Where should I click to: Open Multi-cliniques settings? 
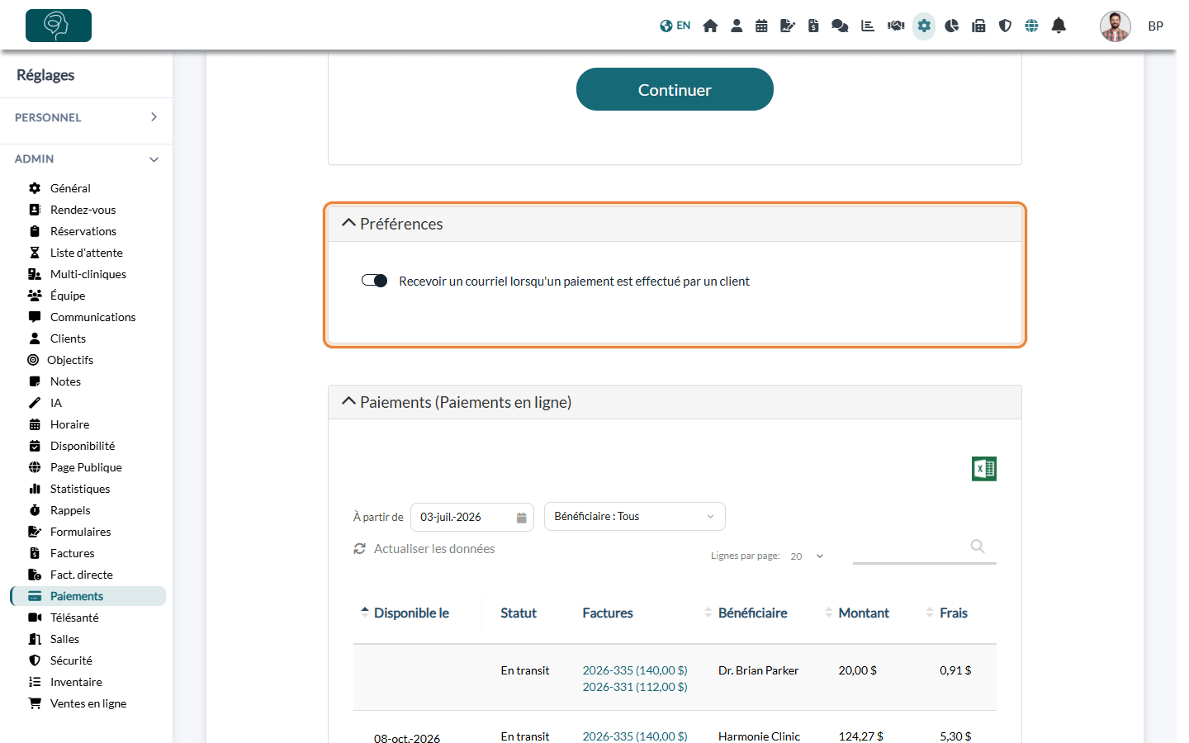pos(88,274)
